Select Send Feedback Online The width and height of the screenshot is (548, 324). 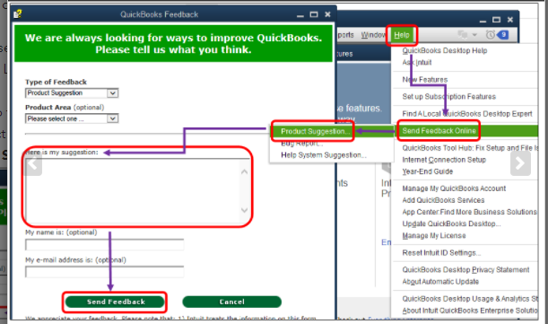point(439,131)
